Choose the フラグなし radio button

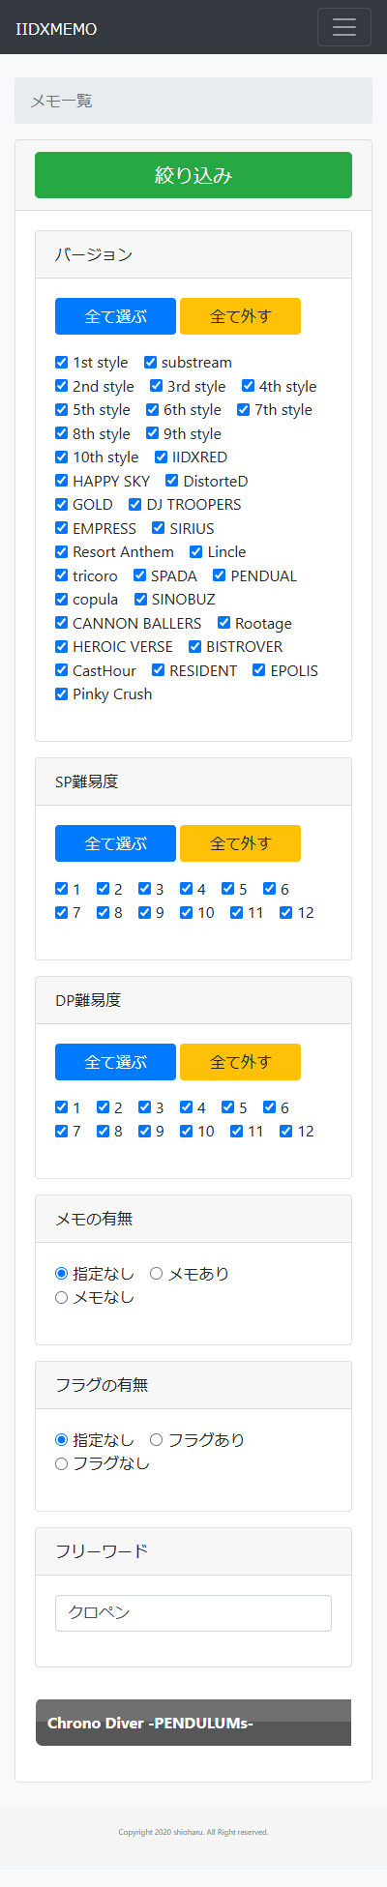(x=62, y=1464)
